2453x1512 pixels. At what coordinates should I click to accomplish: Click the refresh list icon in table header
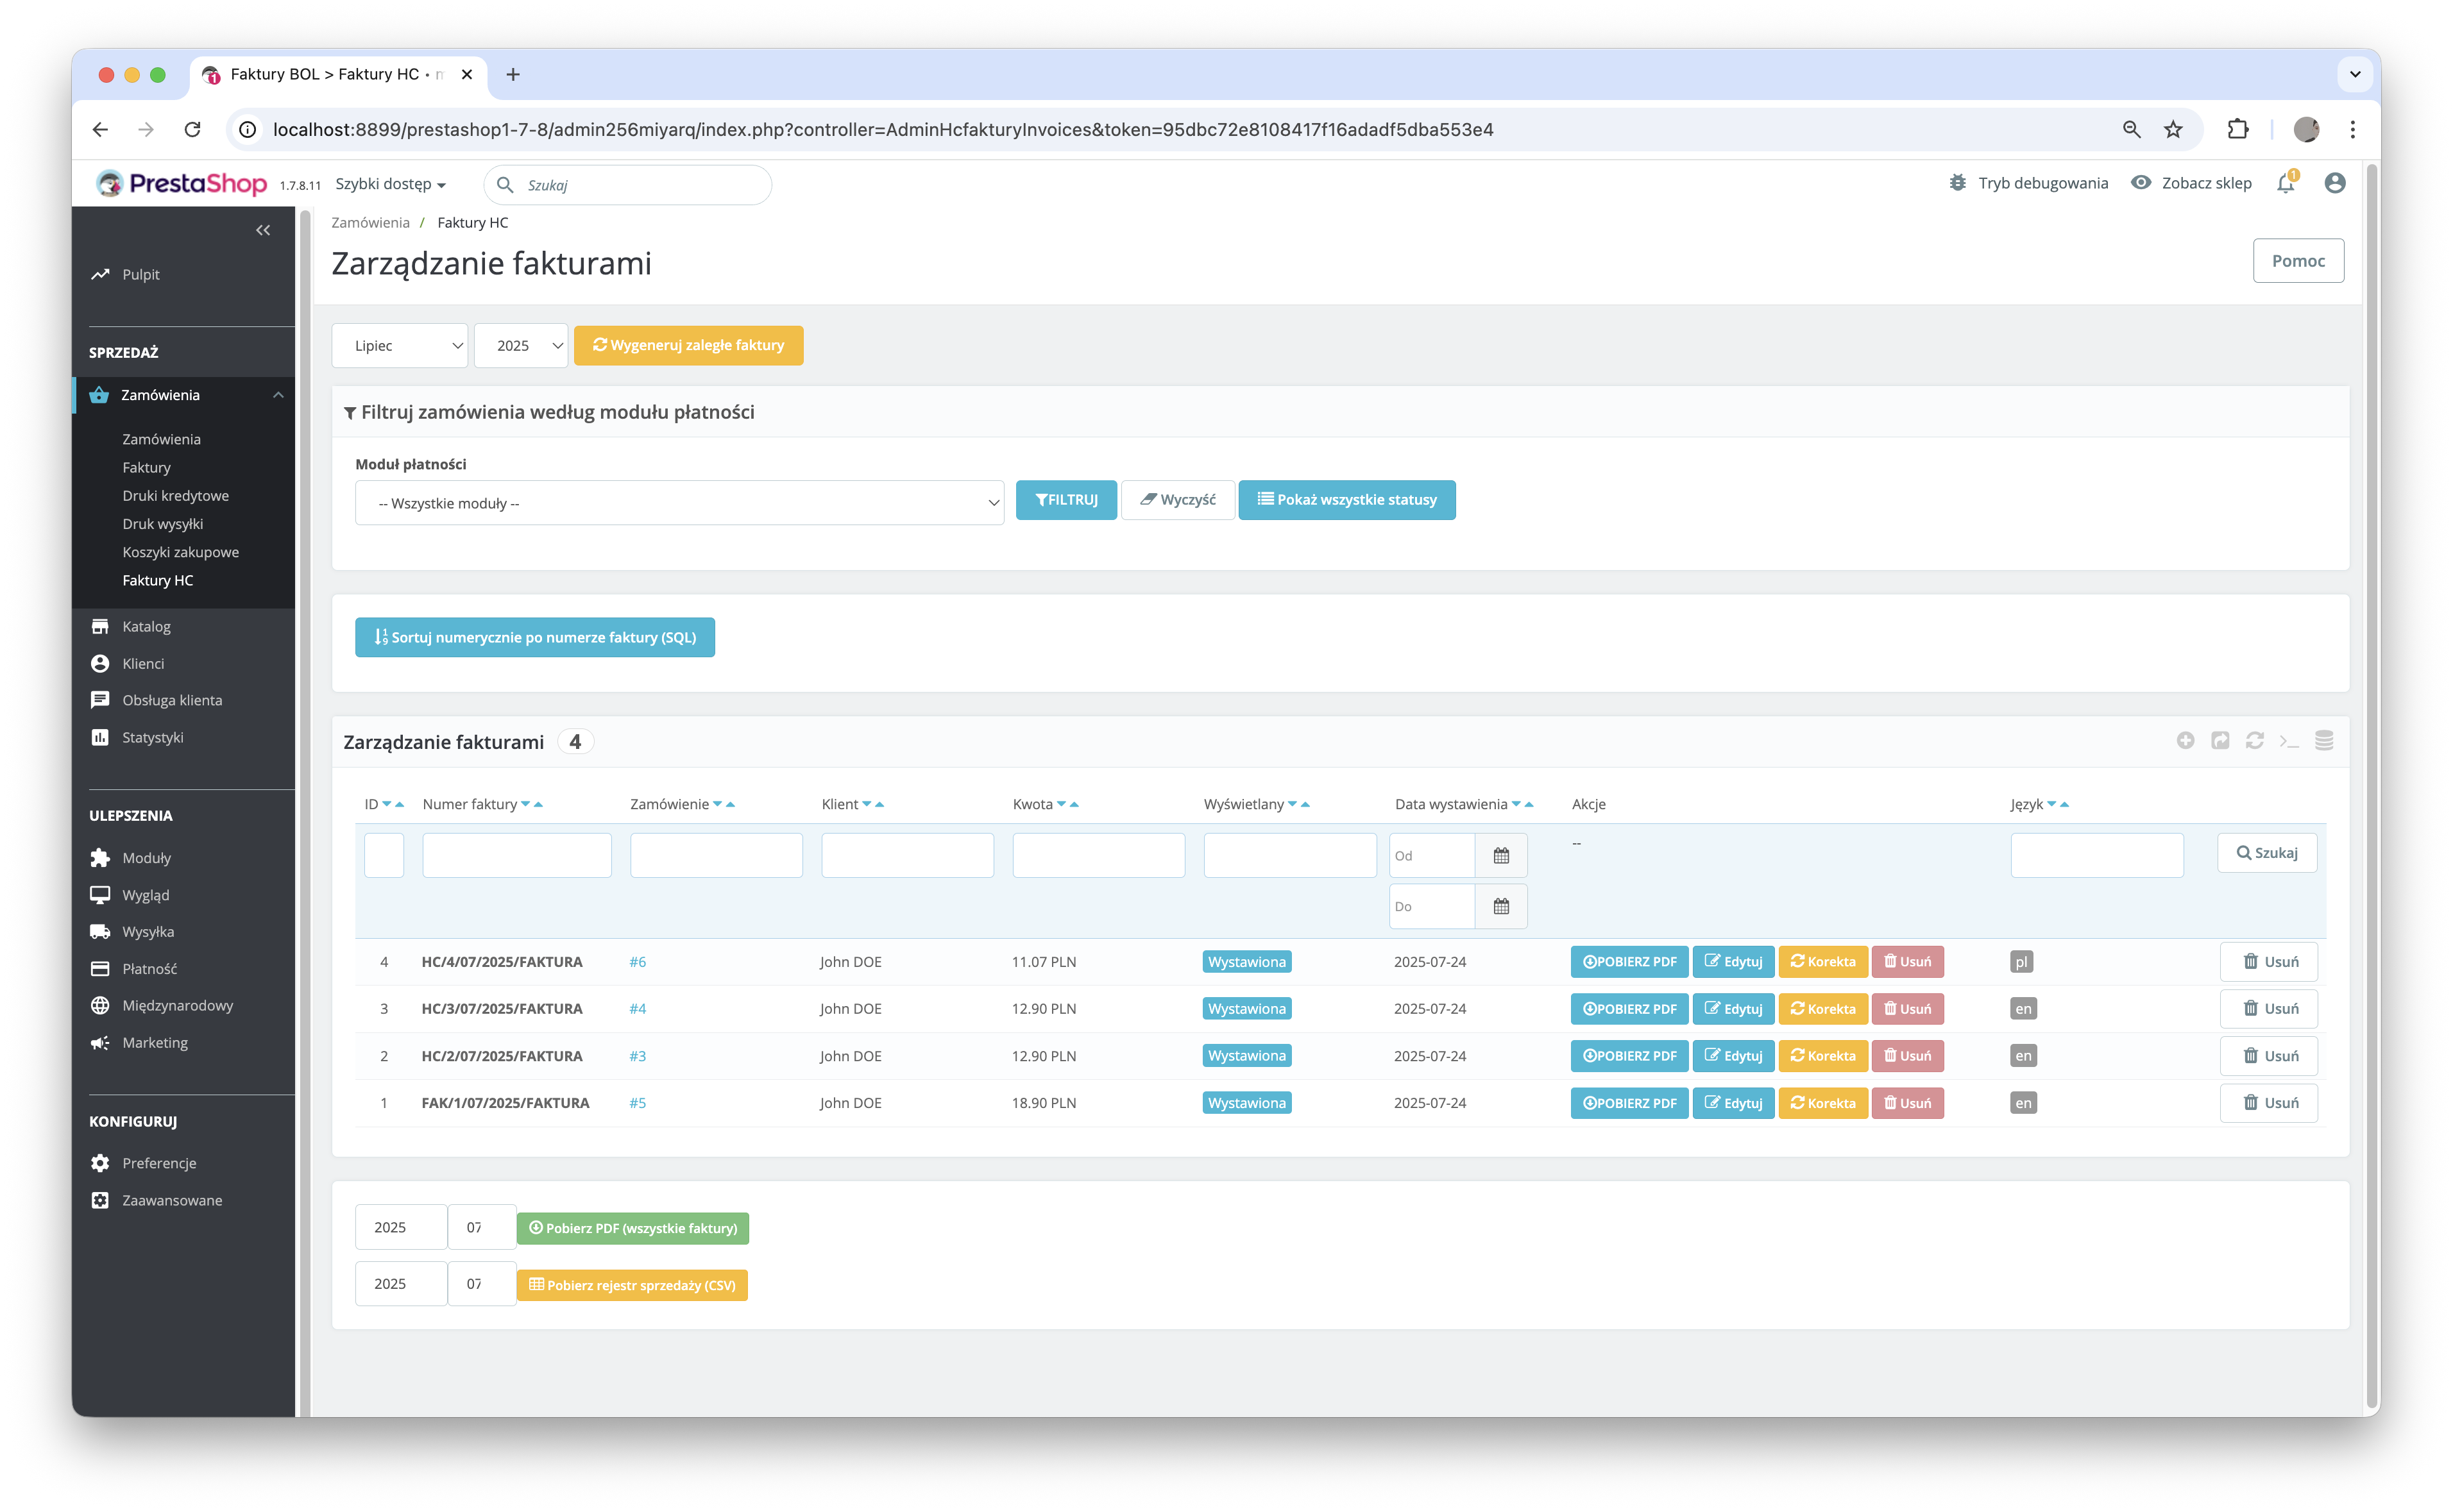(x=2255, y=740)
